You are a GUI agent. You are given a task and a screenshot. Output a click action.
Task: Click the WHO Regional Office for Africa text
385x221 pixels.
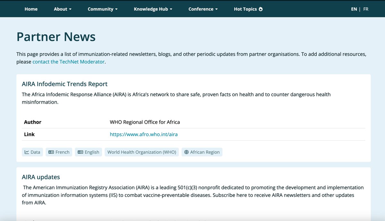[145, 122]
